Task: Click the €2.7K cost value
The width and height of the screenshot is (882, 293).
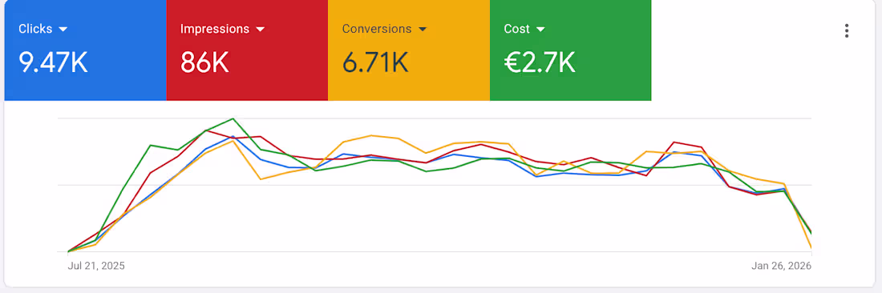Action: (x=540, y=62)
